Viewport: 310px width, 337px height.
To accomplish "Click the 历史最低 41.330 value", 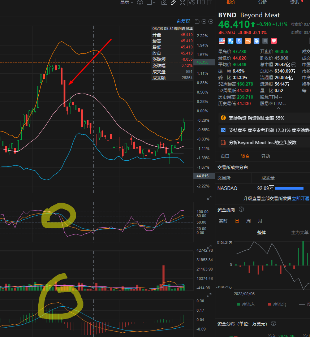I will pyautogui.click(x=244, y=104).
